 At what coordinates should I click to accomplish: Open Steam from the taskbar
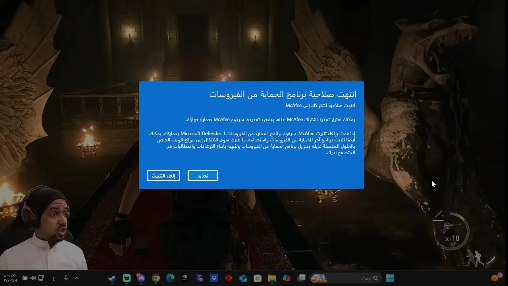pyautogui.click(x=112, y=278)
